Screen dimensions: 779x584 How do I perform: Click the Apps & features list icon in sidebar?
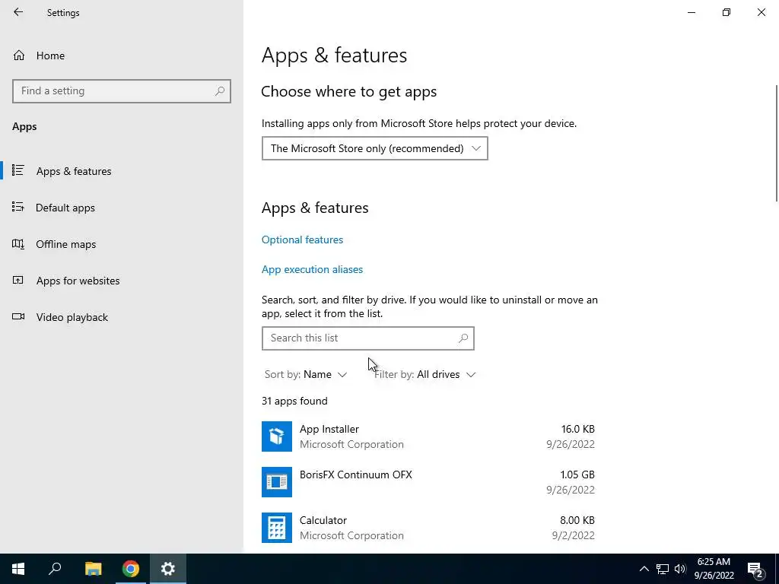click(x=18, y=170)
